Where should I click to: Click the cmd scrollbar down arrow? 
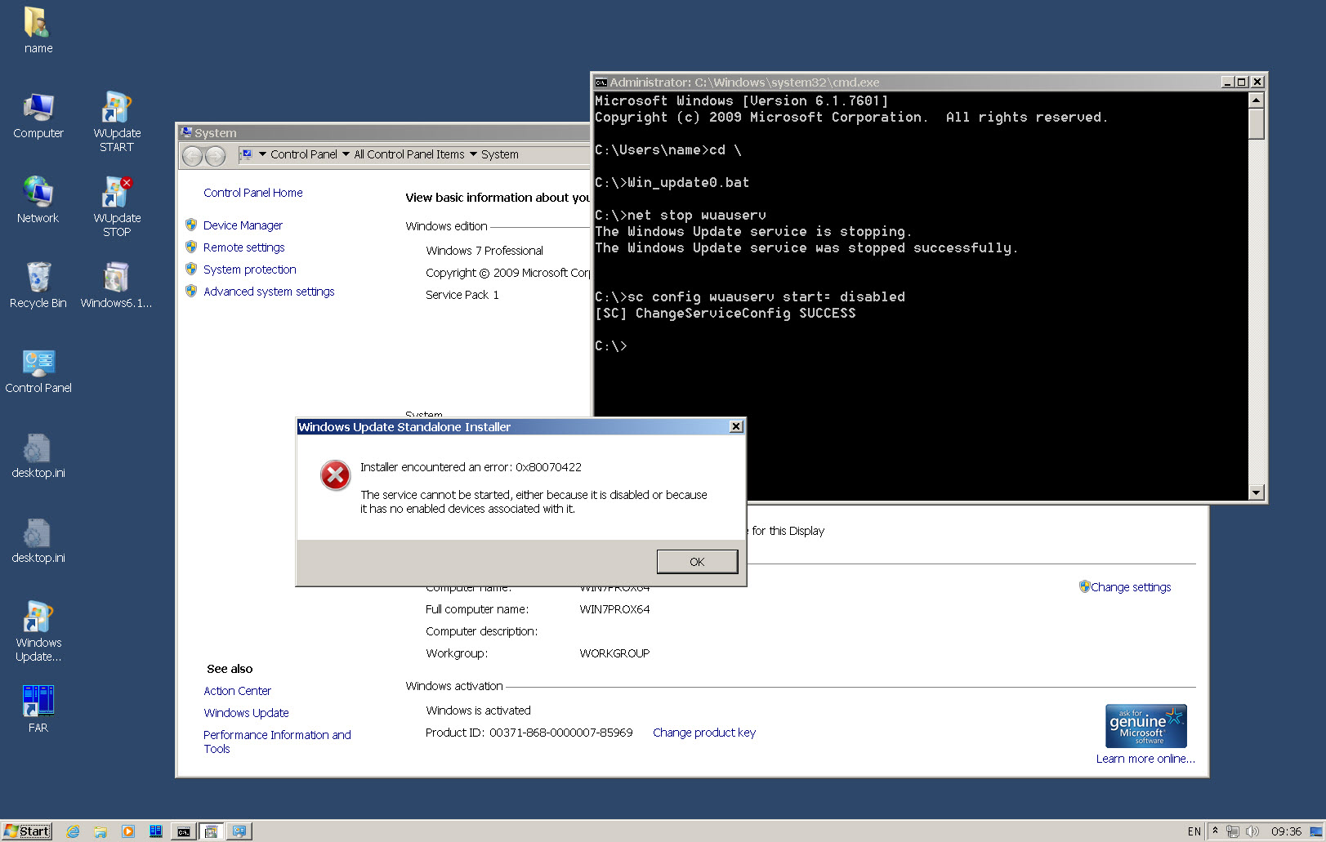(x=1257, y=492)
